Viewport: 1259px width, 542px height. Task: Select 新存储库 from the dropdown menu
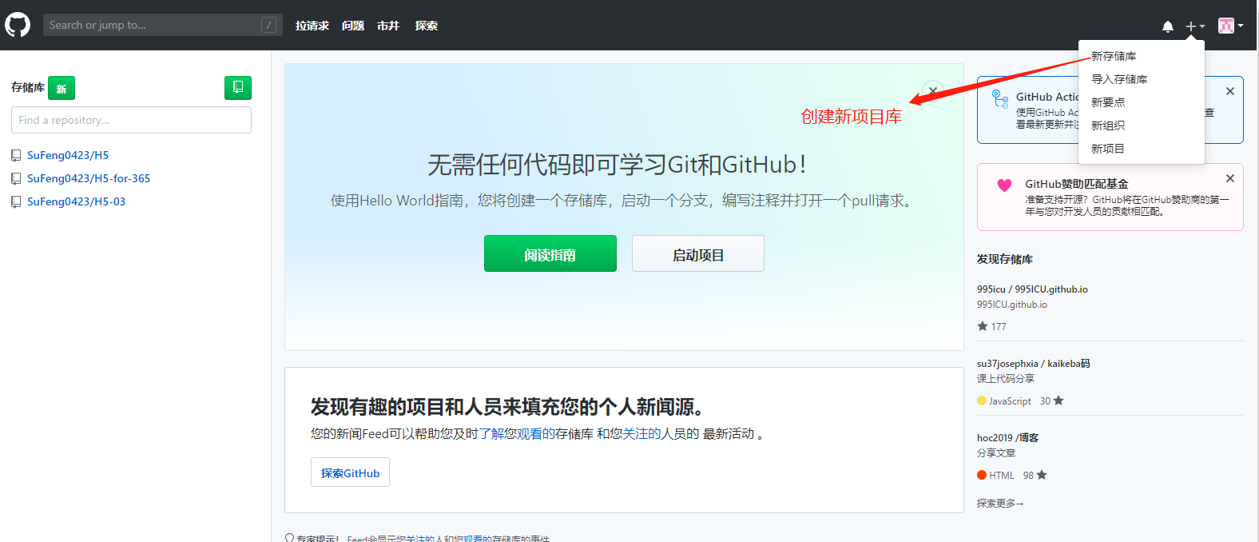[1114, 56]
